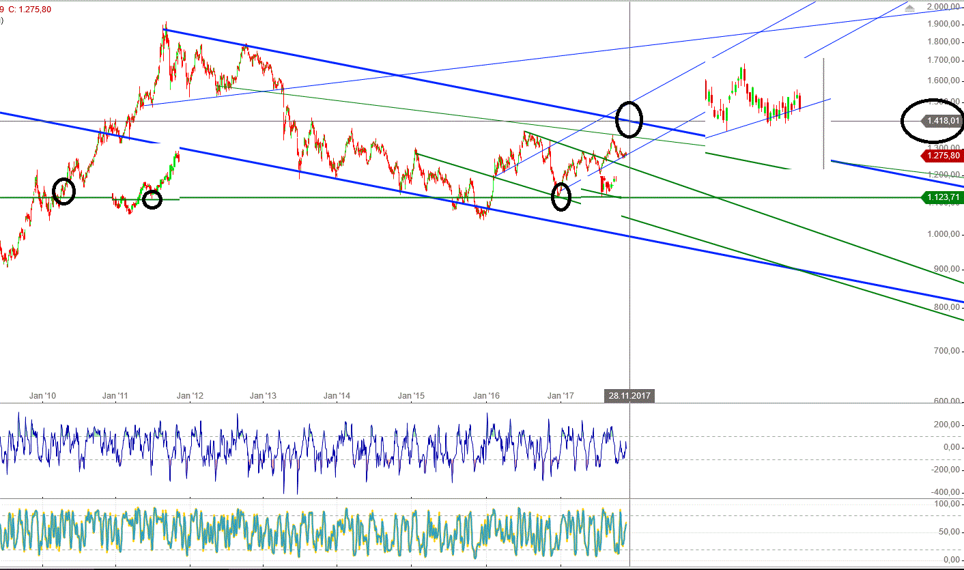Select the circled resistance breakout near the crosshair
Image resolution: width=964 pixels, height=570 pixels.
[629, 121]
